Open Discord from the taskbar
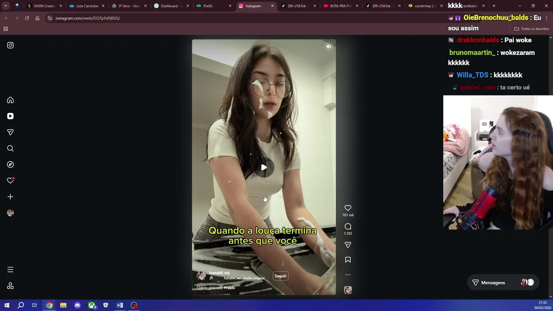Image resolution: width=553 pixels, height=311 pixels. (x=77, y=305)
